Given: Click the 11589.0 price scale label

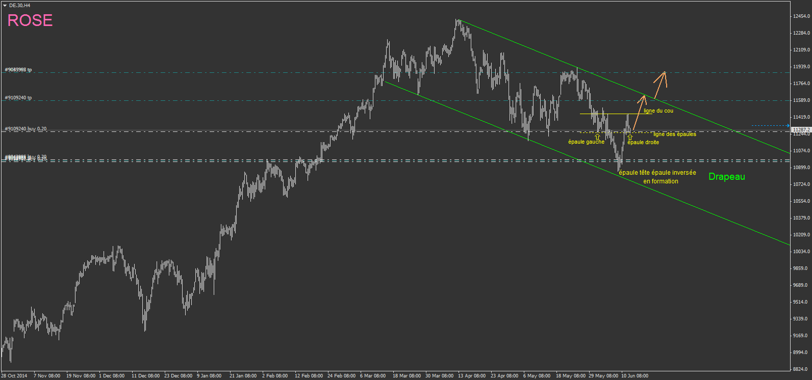Looking at the screenshot, I should tap(801, 100).
